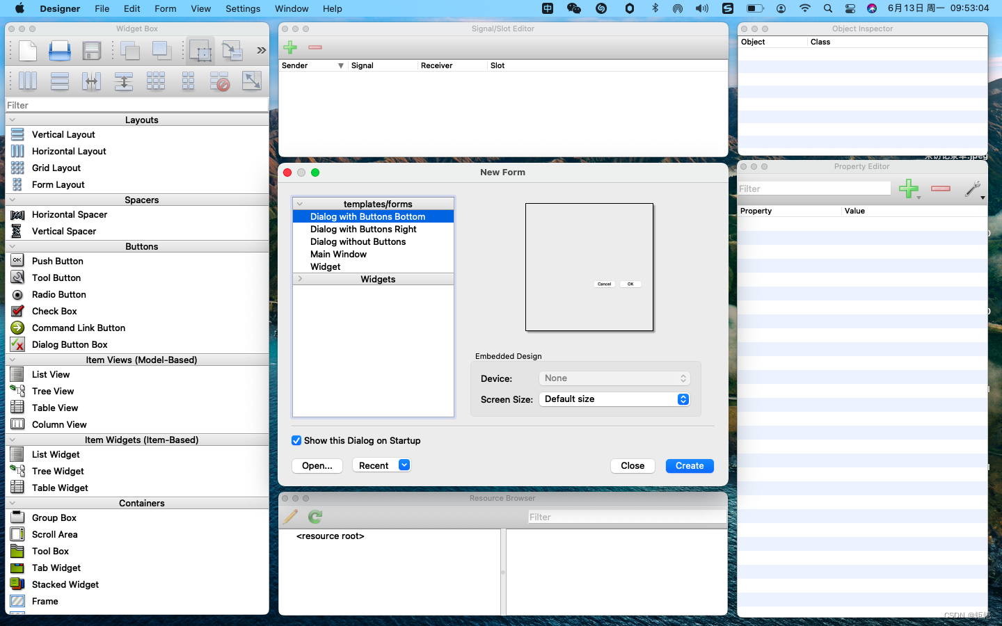1002x626 pixels.
Task: Select the Lay Out Vertically toolbar icon
Action: [59, 81]
